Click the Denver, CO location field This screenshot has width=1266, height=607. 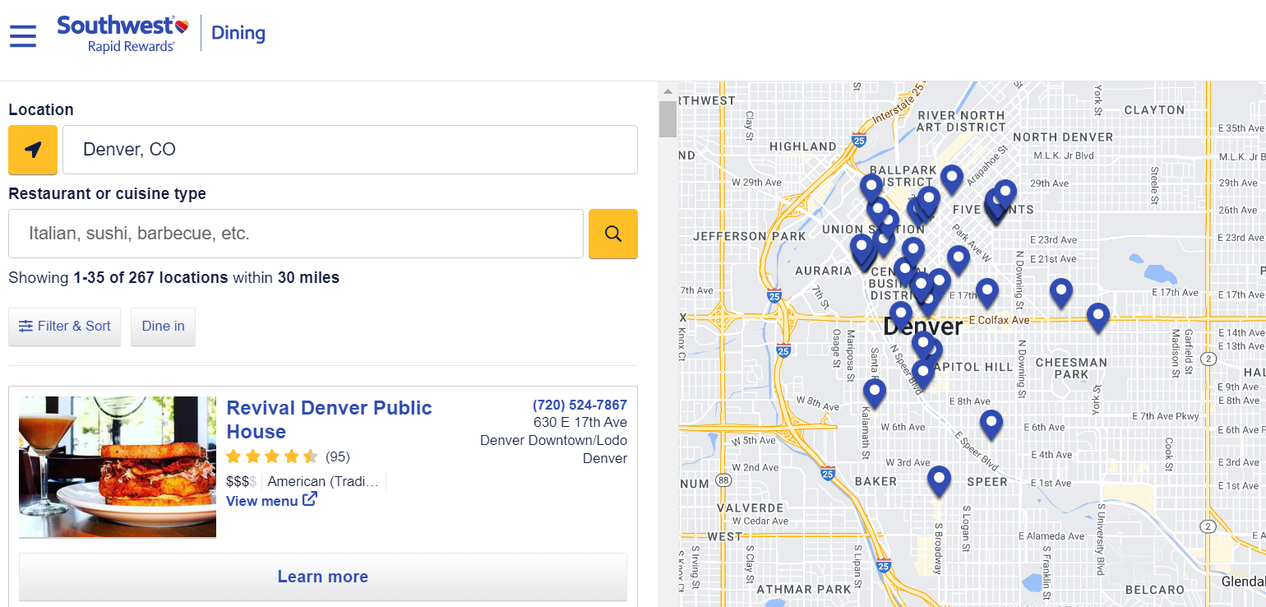point(350,150)
